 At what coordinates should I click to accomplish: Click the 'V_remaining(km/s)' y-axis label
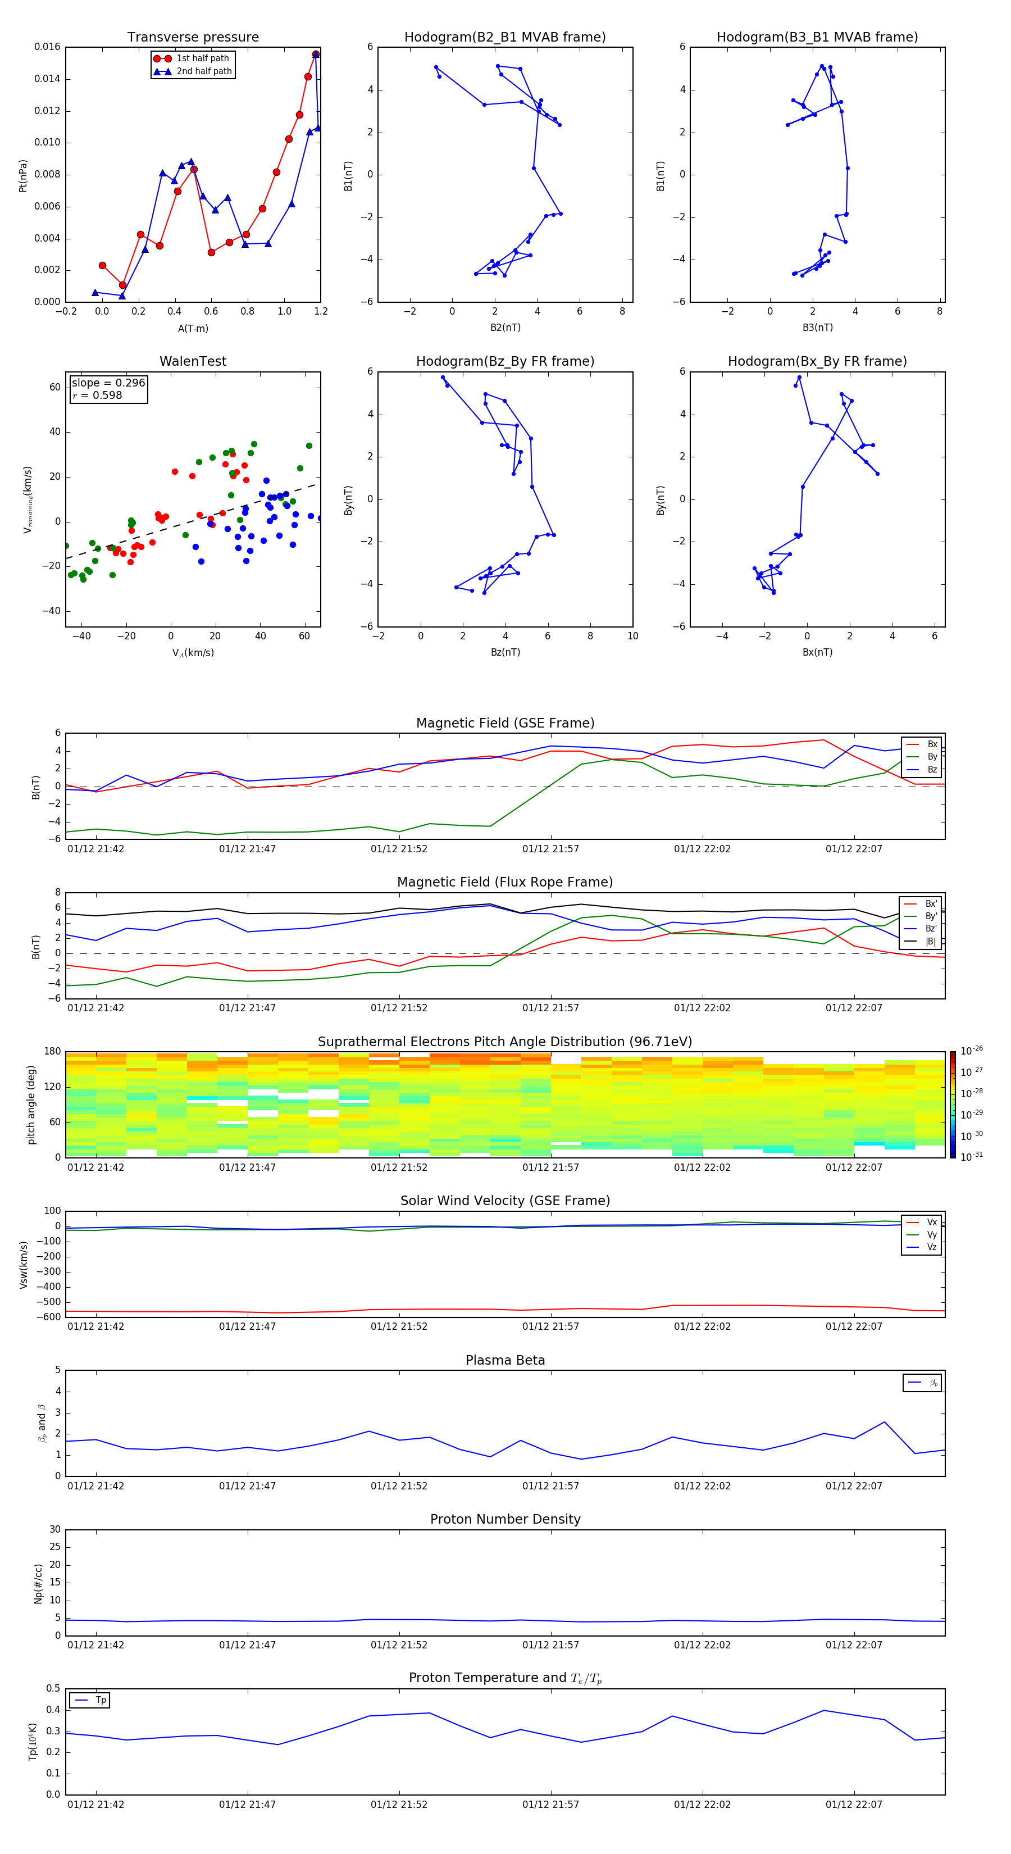28,499
